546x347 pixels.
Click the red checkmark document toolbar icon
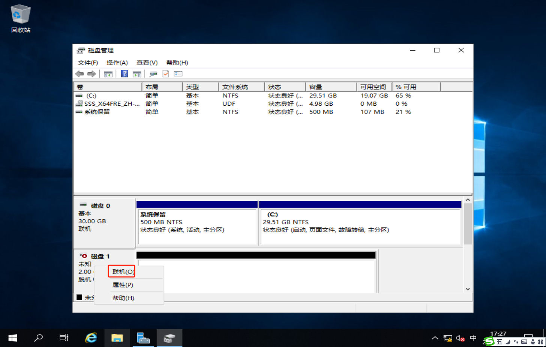166,74
